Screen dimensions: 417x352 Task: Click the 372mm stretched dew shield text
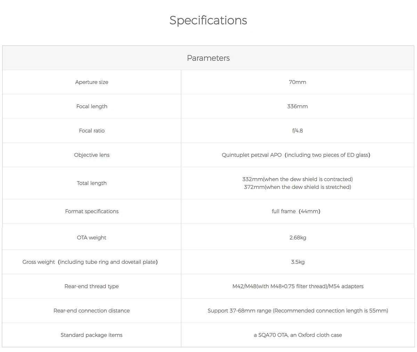[297, 187]
